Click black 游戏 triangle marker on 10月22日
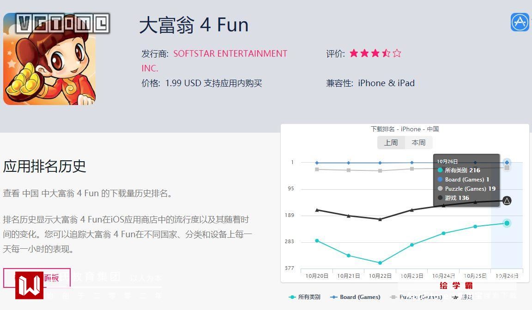 (x=380, y=219)
